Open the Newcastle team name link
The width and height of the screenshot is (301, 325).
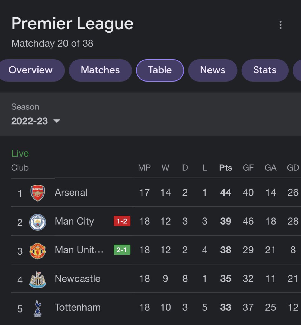(78, 279)
